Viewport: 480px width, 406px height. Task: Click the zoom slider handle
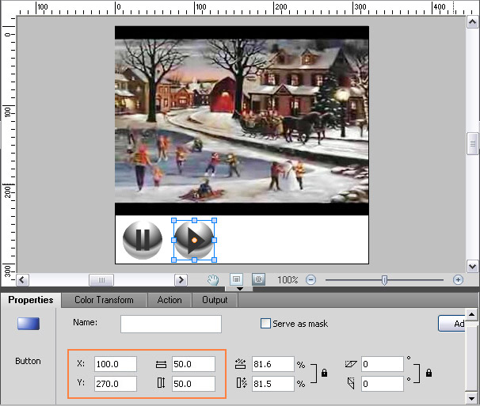coord(384,280)
